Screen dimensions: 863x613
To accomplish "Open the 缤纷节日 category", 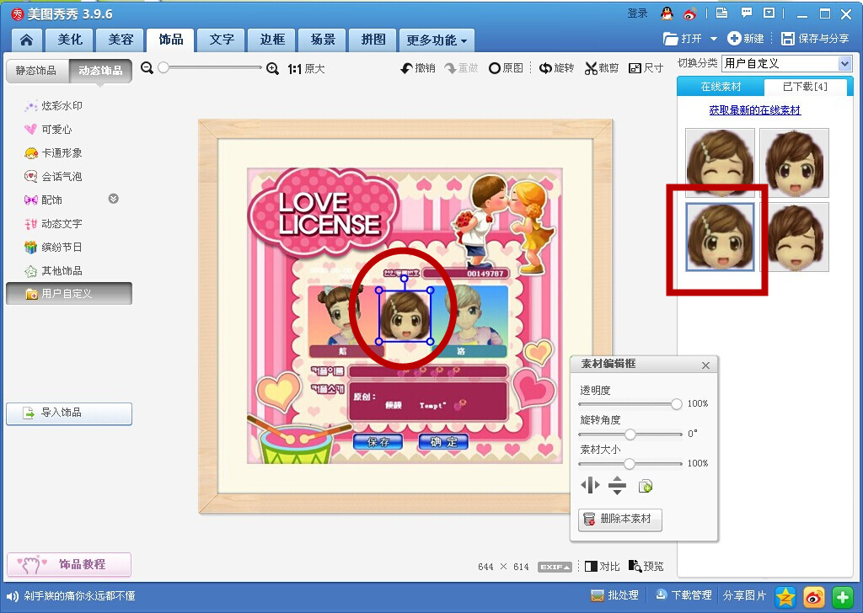I will tap(54, 248).
